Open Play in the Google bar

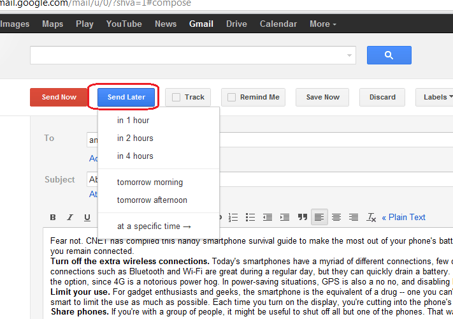[85, 24]
